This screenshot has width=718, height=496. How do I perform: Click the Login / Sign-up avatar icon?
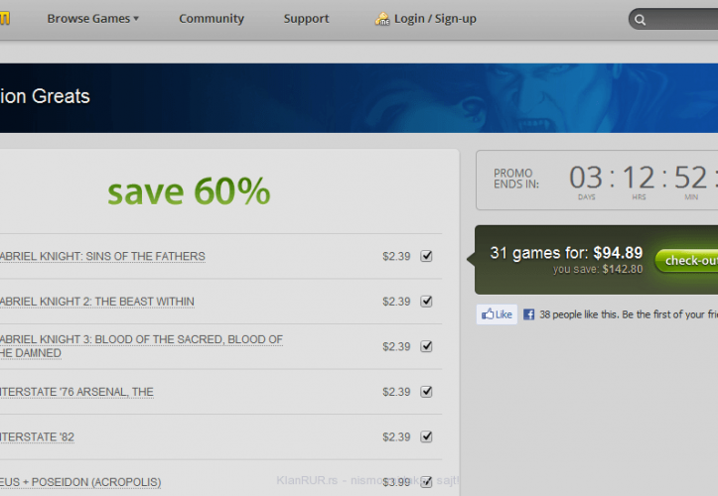coord(382,19)
